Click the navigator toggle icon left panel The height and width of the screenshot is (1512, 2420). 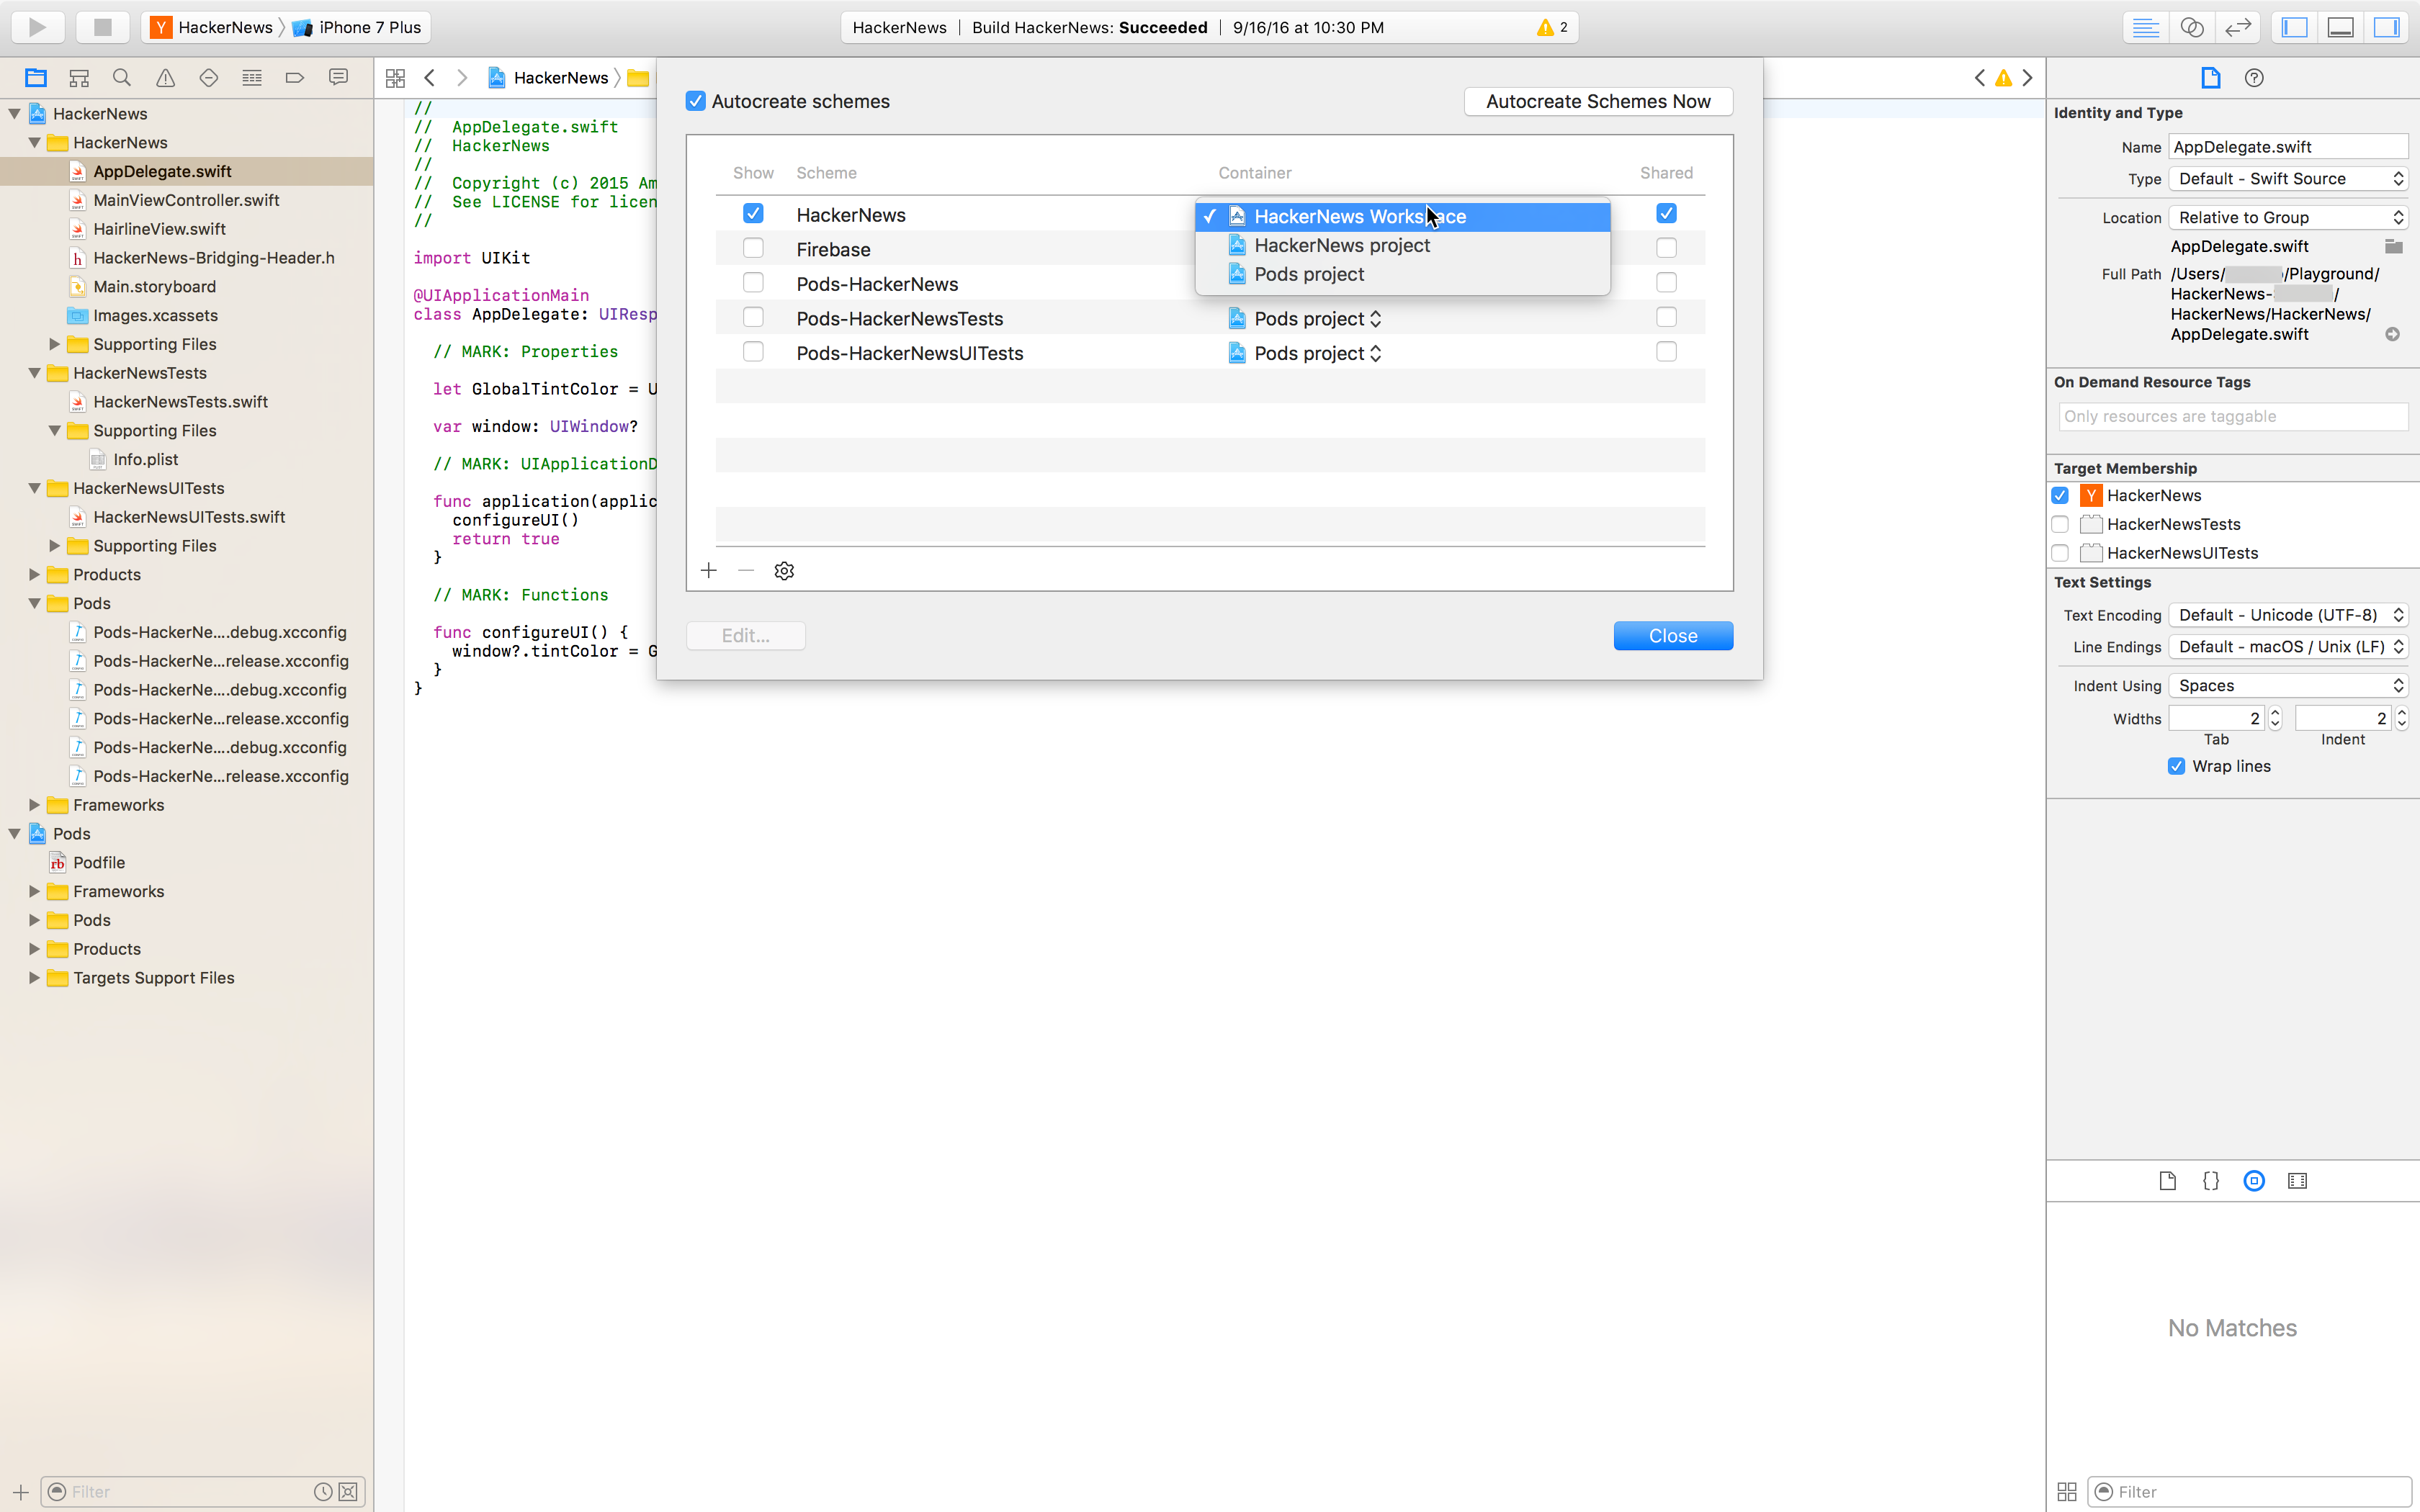click(x=2295, y=26)
